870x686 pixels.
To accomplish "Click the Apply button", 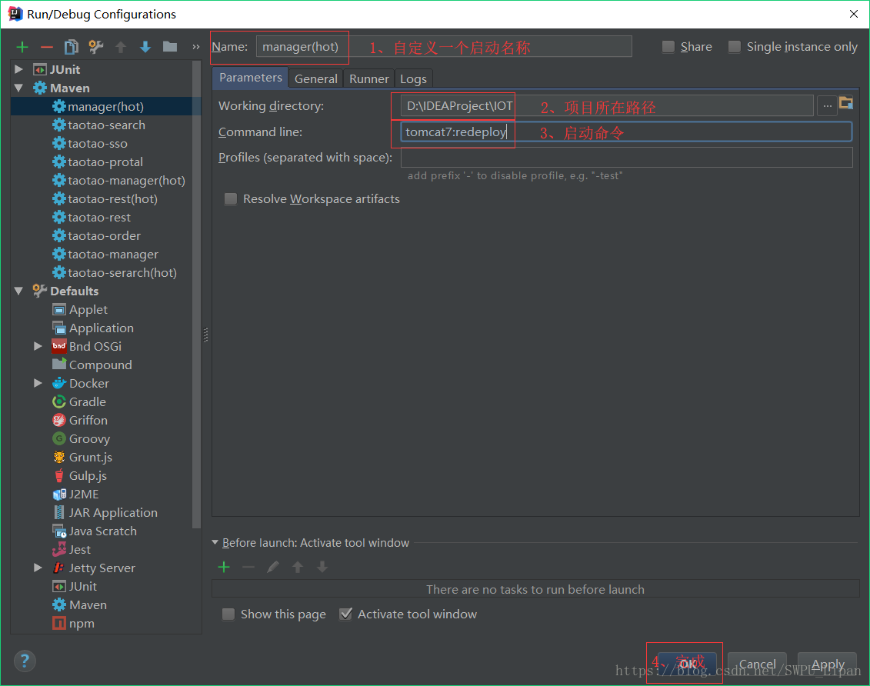I will coord(827,663).
